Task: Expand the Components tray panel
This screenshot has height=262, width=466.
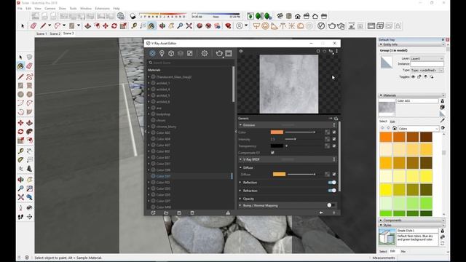Action: (412, 220)
